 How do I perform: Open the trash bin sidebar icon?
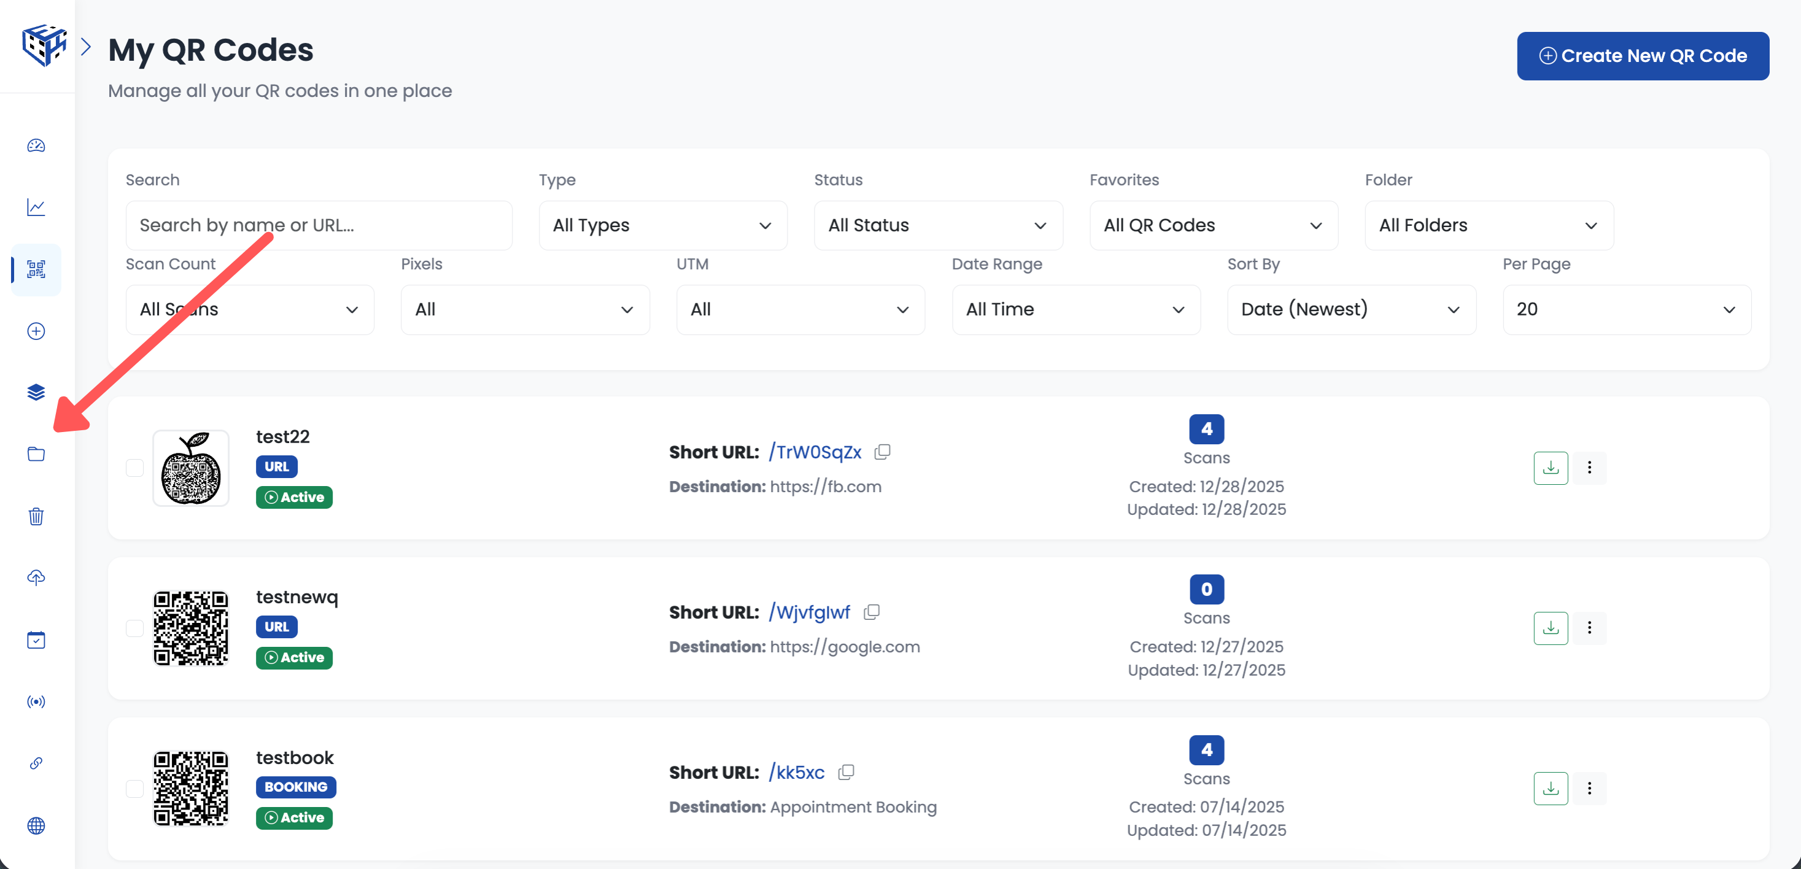(x=36, y=516)
